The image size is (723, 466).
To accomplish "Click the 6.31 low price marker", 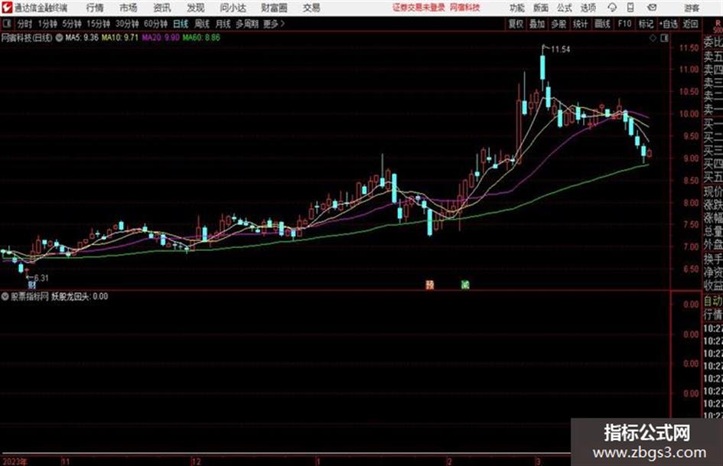I will coord(41,278).
